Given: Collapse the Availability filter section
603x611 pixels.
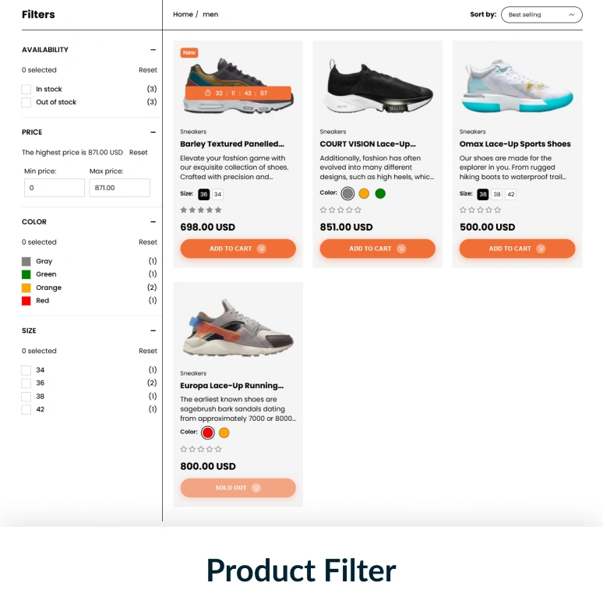Looking at the screenshot, I should (153, 50).
